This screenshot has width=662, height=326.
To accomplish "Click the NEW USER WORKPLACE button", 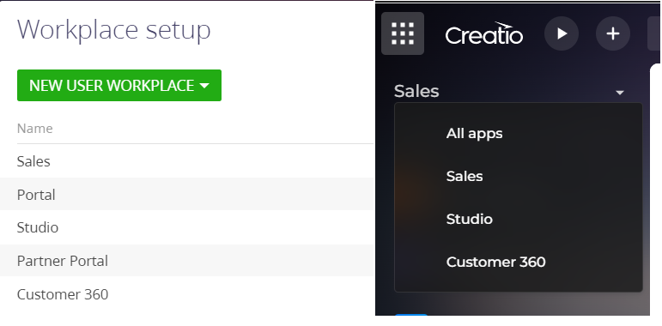I will click(119, 85).
